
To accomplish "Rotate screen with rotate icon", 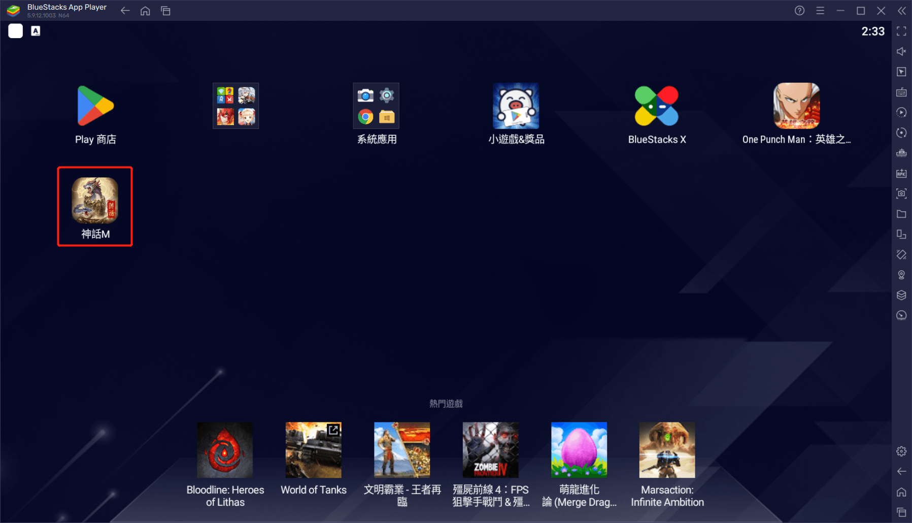I will [x=901, y=234].
